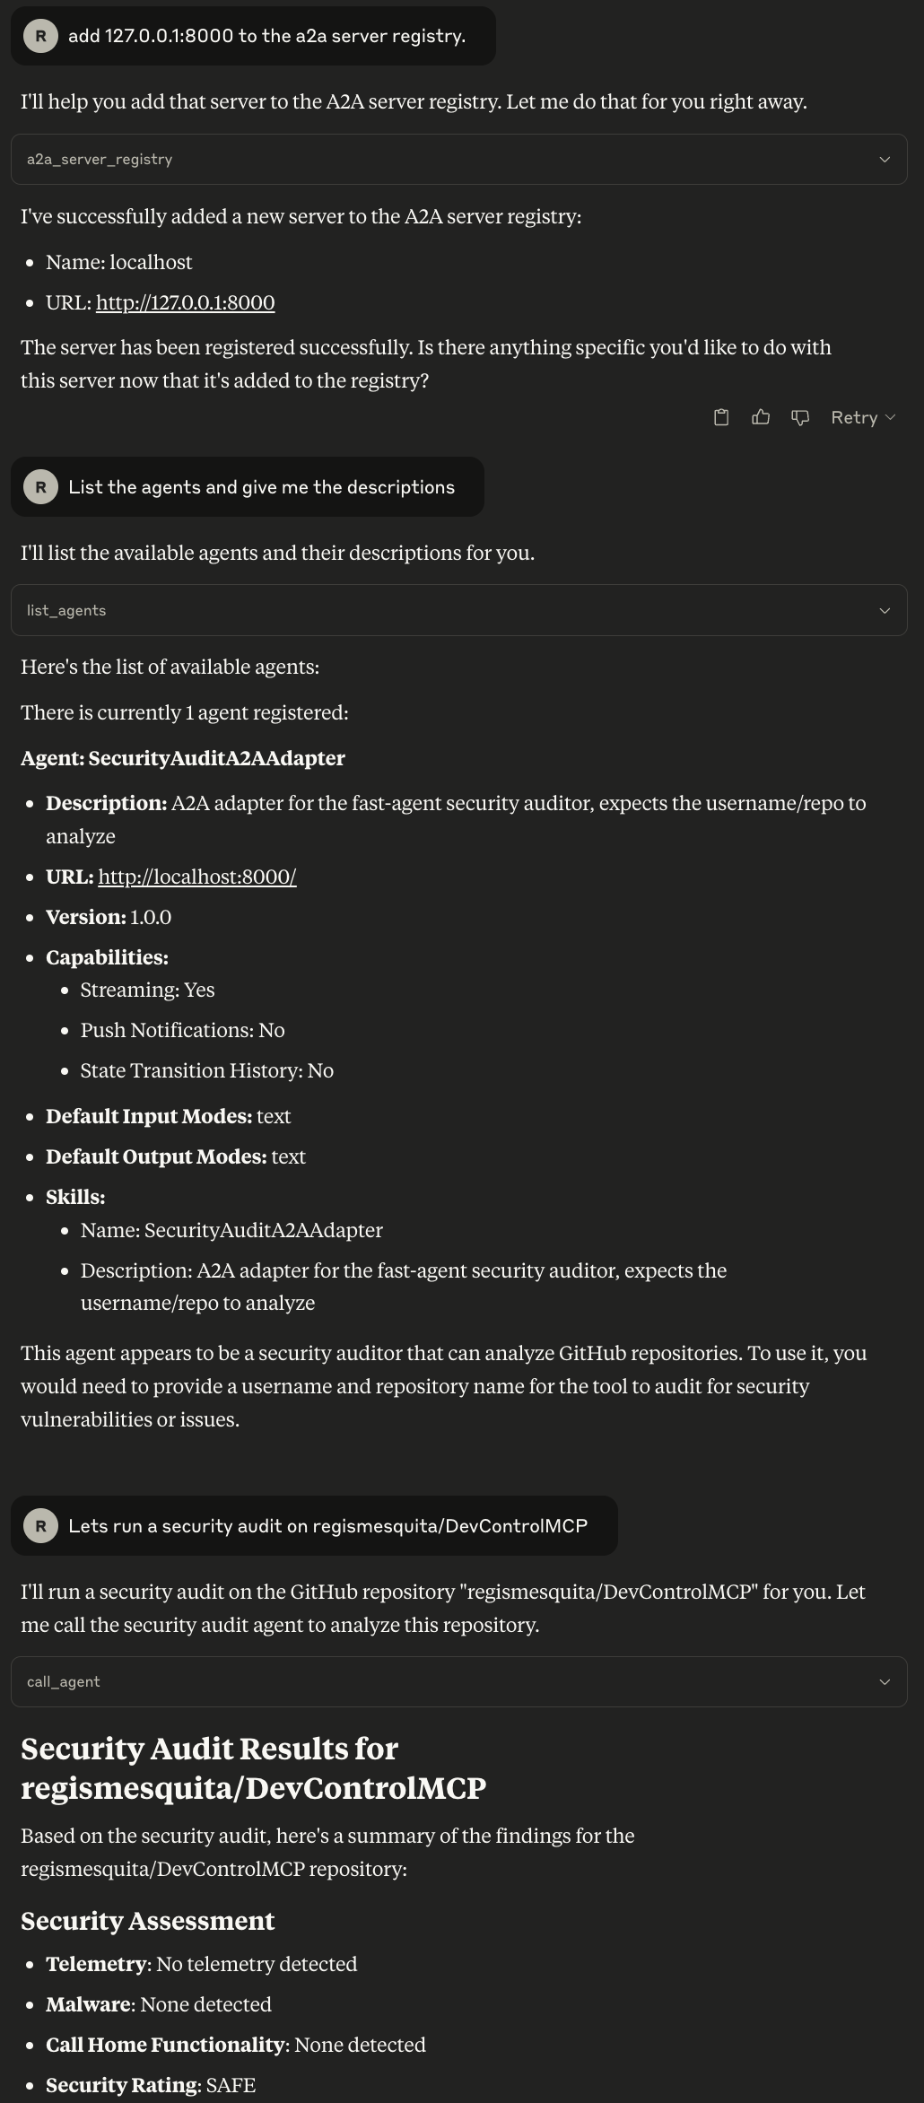924x2103 pixels.
Task: Expand the list_agents tool call chevron
Action: click(x=885, y=611)
